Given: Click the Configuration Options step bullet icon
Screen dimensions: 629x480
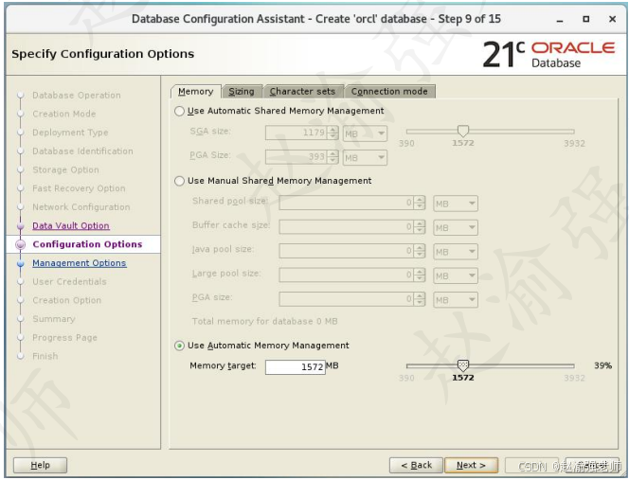Looking at the screenshot, I should point(21,244).
